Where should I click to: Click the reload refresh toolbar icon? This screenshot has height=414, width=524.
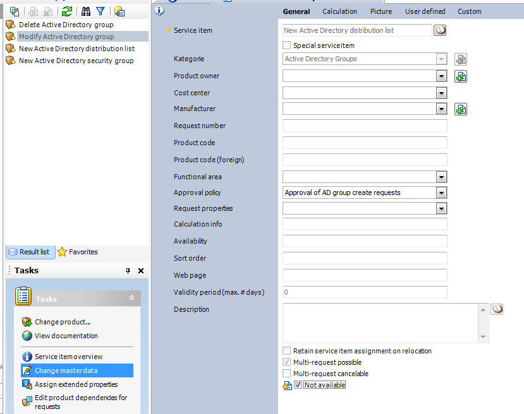tap(67, 12)
